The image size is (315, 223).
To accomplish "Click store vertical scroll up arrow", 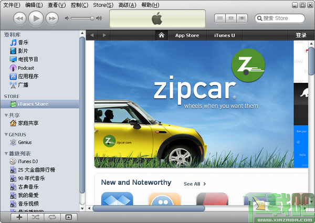I will (x=311, y=44).
